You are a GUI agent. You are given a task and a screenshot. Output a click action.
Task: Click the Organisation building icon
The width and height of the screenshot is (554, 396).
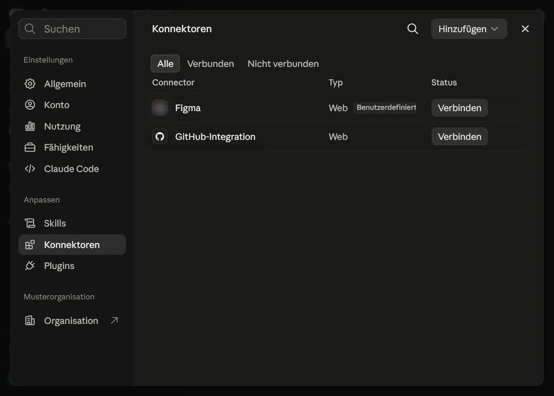(30, 321)
